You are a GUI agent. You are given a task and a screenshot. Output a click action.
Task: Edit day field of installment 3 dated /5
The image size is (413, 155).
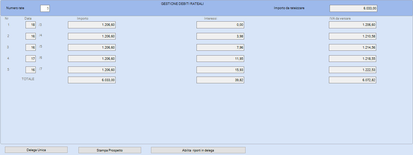click(x=30, y=47)
